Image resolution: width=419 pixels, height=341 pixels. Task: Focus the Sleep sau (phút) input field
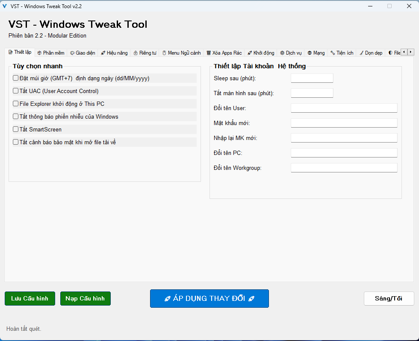pyautogui.click(x=312, y=78)
